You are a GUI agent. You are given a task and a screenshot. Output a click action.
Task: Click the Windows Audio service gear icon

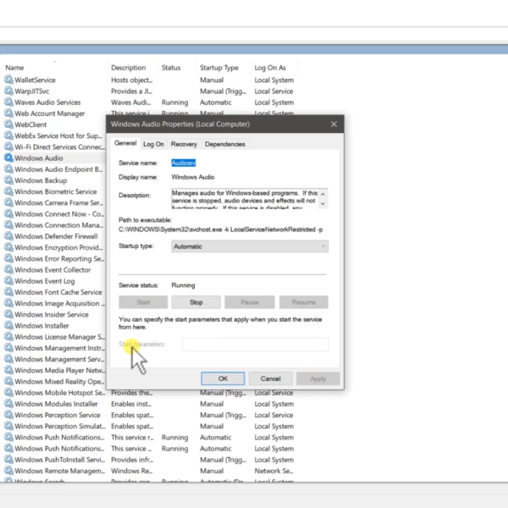click(x=8, y=158)
